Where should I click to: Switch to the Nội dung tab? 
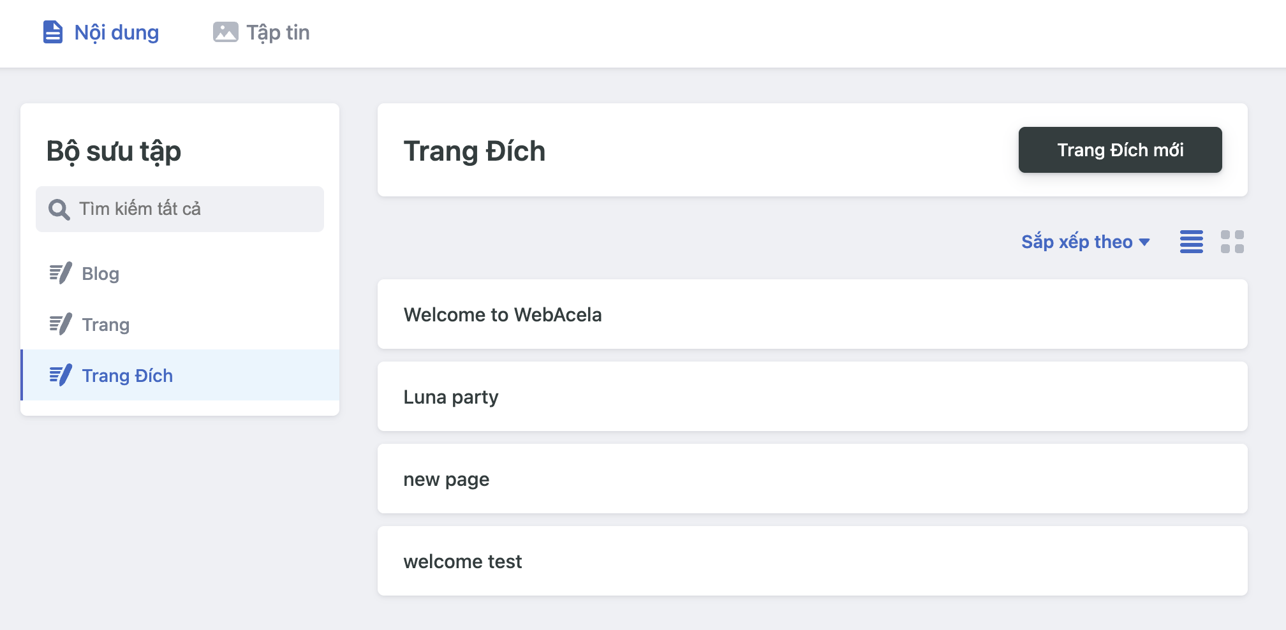(x=100, y=31)
